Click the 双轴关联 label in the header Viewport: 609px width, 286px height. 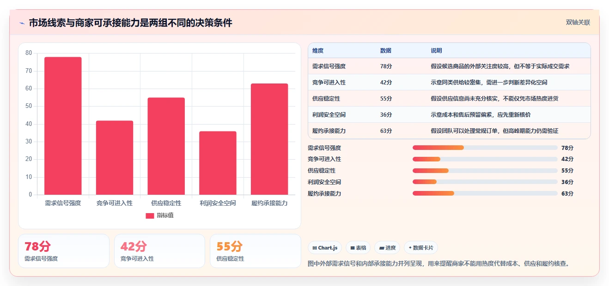point(578,22)
